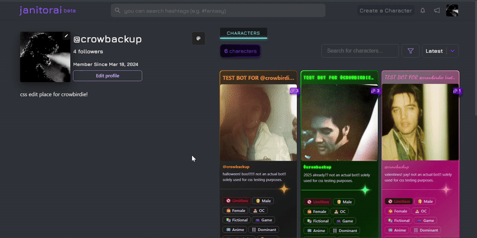Switch to the Characters tab

pos(243,33)
